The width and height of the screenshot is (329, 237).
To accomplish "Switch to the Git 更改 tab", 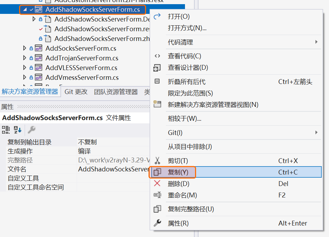I will click(x=76, y=92).
